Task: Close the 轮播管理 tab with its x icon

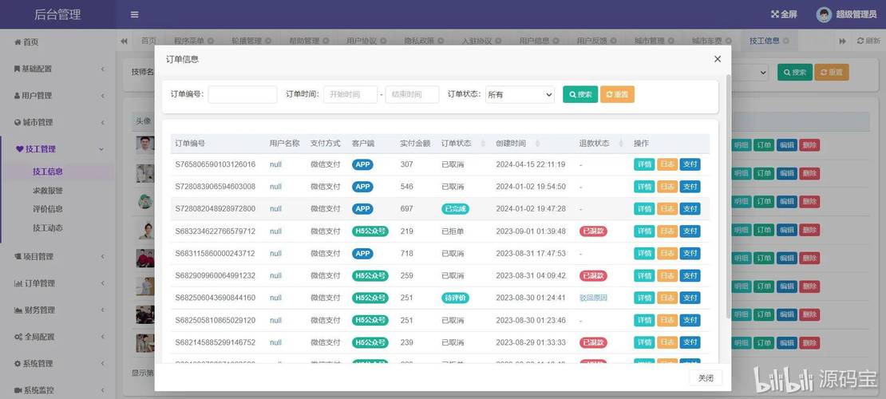Action: click(268, 41)
